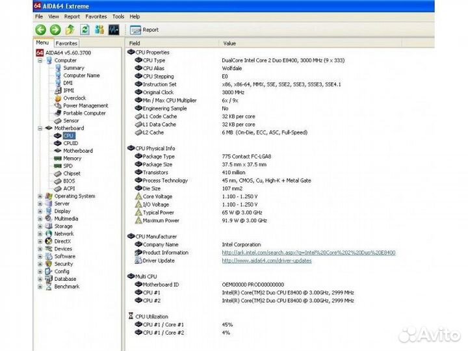Viewport: 468px width, 351px height.
Task: Refresh the page with the Refresh icon
Action: tap(84, 30)
